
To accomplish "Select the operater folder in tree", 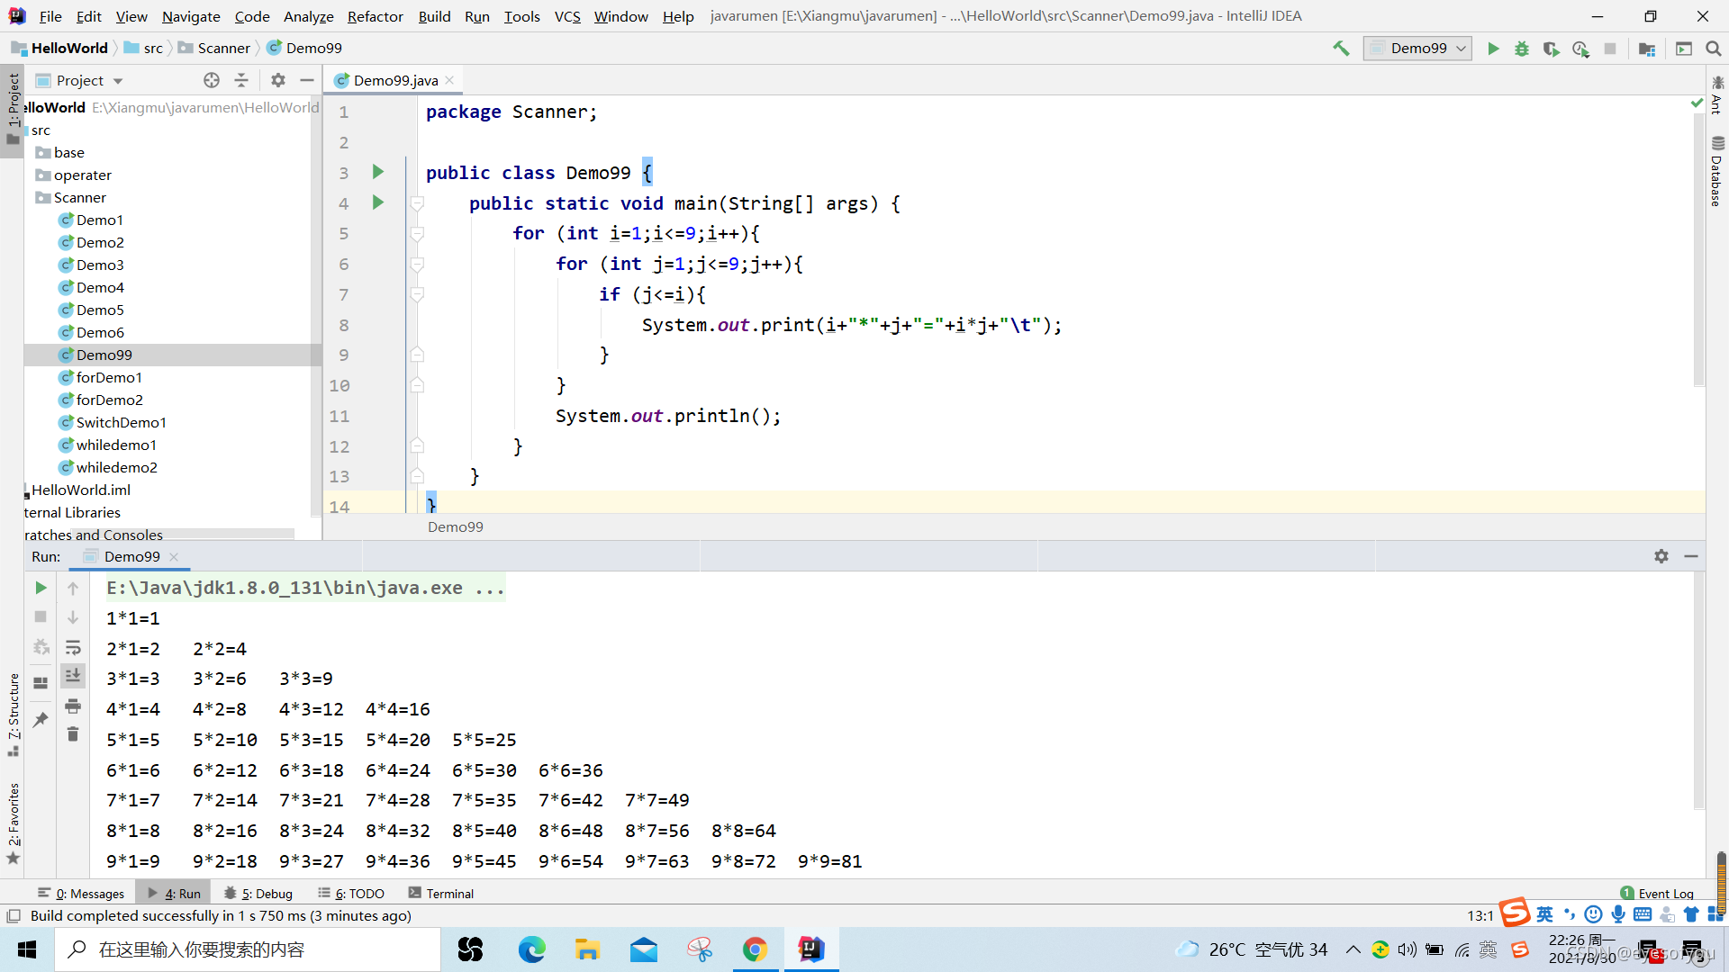I will coord(82,175).
